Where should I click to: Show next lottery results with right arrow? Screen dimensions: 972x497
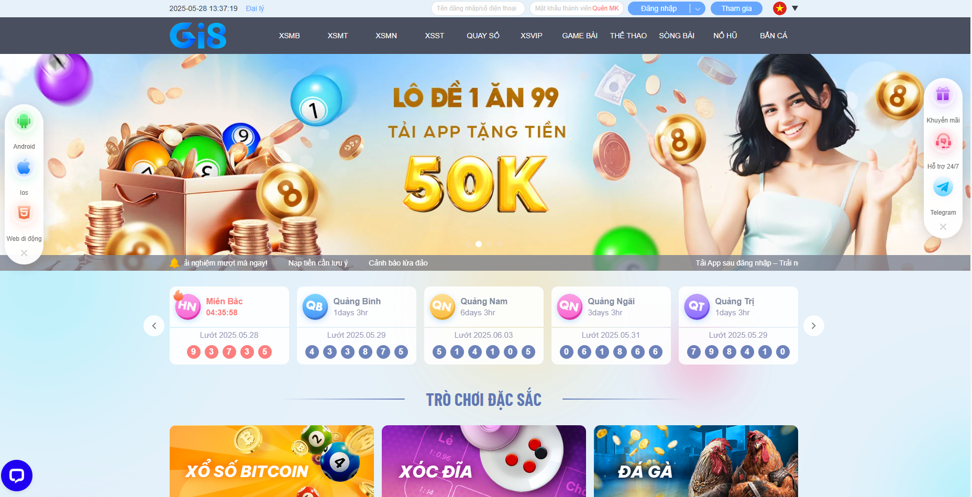813,326
